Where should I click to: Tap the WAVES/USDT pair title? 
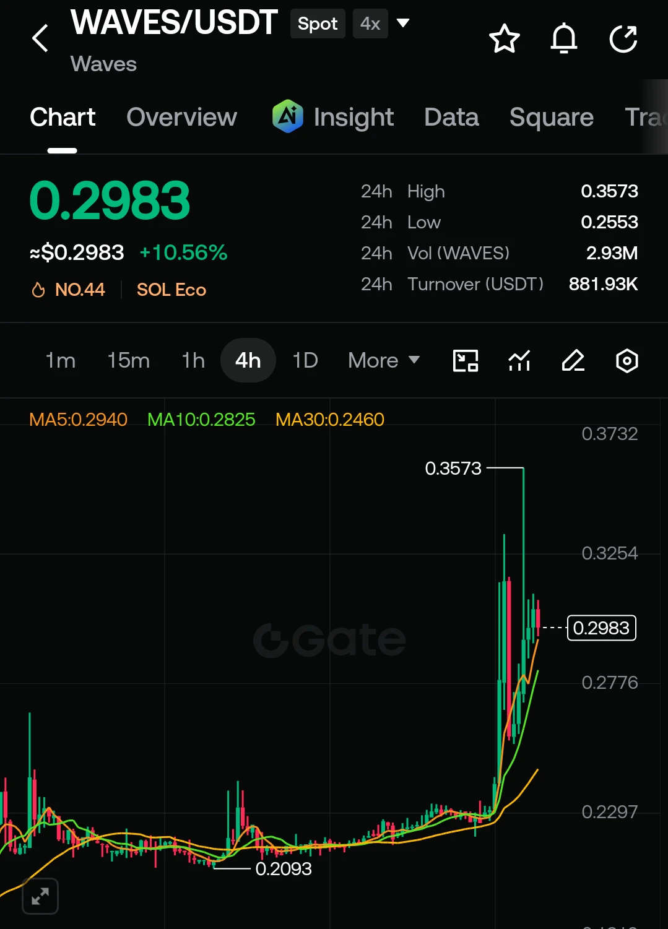point(174,23)
